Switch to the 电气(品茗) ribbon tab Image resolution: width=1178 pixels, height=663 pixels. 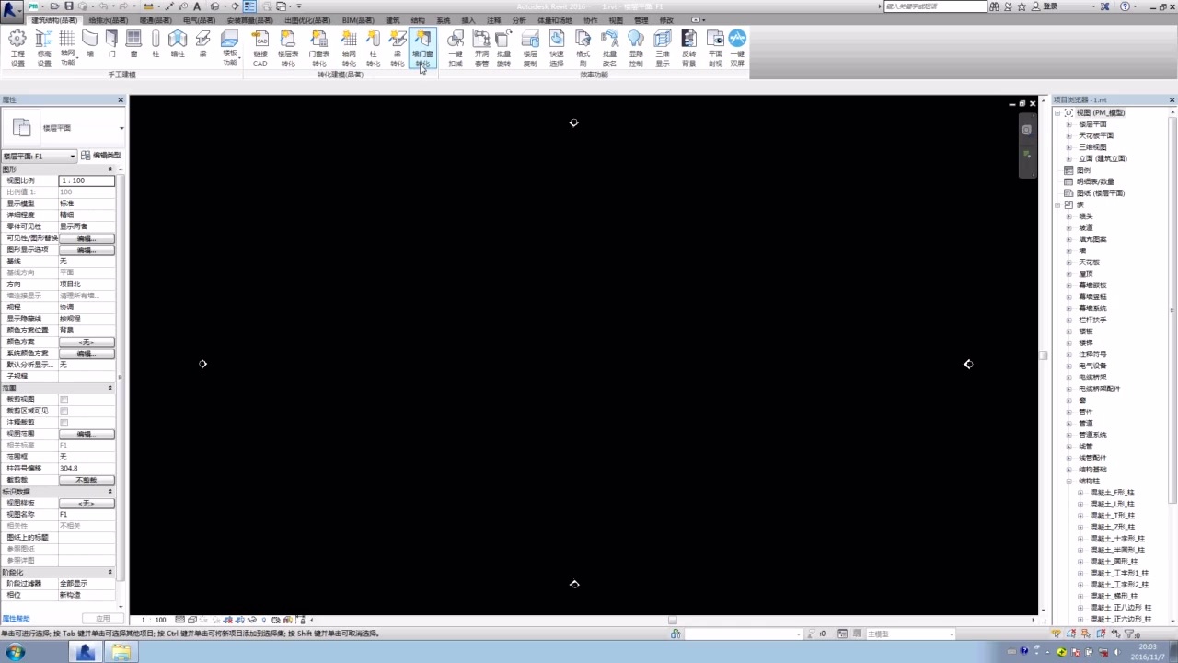pyautogui.click(x=199, y=20)
